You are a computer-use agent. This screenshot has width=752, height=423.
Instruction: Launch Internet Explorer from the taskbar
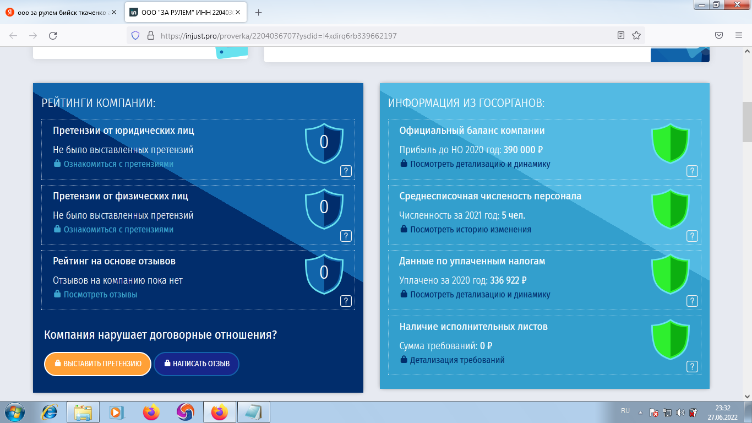click(50, 412)
